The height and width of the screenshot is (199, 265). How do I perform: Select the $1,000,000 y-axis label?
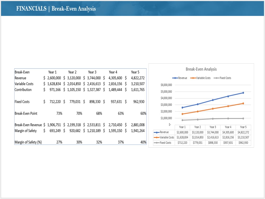[x=166, y=118]
